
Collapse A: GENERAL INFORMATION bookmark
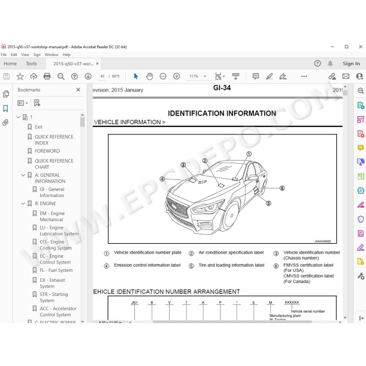pos(23,175)
